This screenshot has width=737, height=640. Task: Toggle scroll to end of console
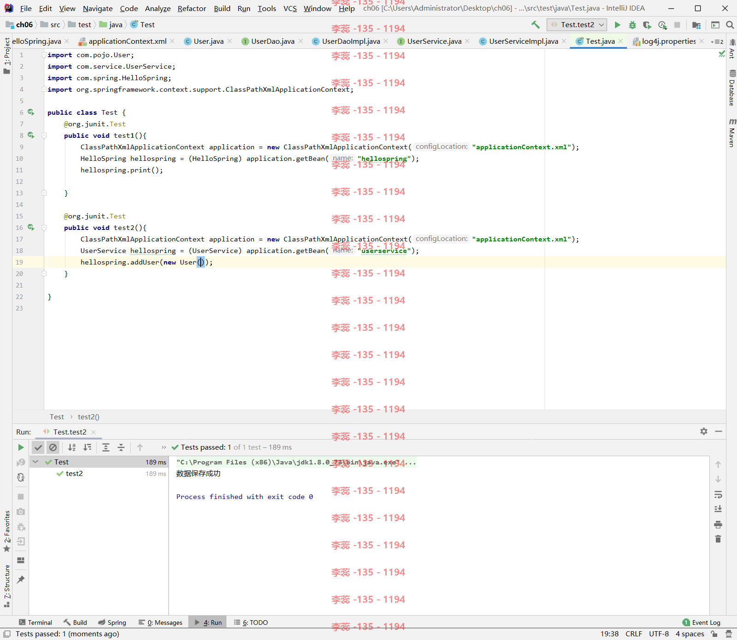pos(718,509)
